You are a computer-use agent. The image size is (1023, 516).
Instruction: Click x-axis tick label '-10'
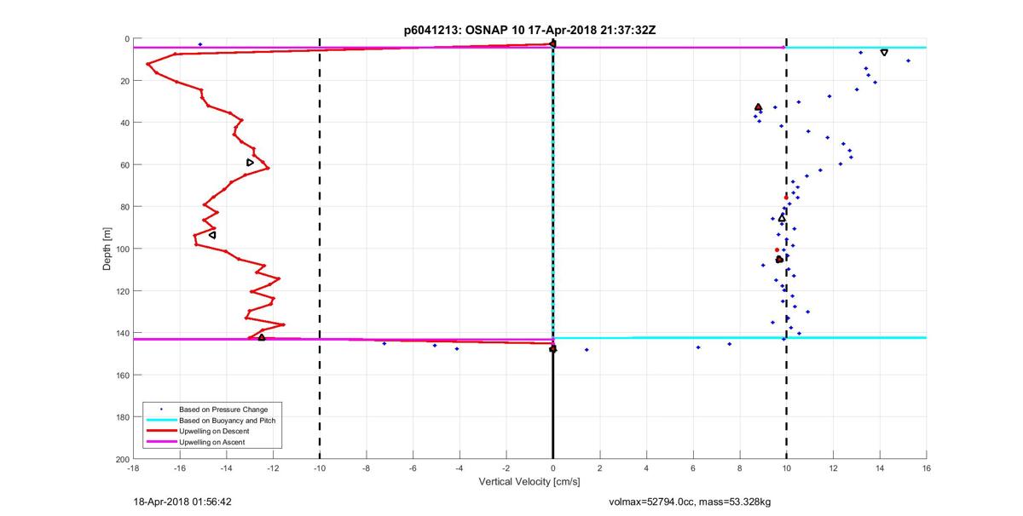pyautogui.click(x=320, y=468)
